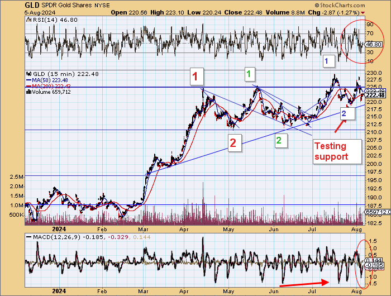
Task: Click the 210.0 price axis label
Action: pyautogui.click(x=374, y=132)
